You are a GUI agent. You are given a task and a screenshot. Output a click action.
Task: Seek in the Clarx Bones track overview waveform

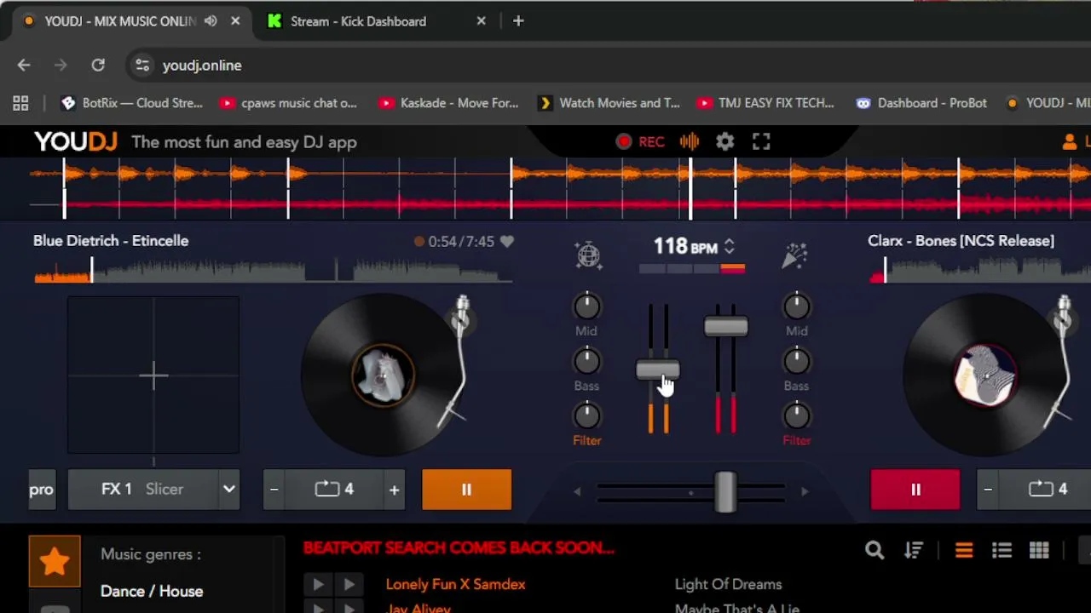[x=980, y=271]
